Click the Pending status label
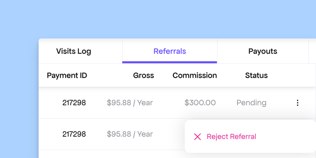Screen dimensions: 316x158 (x=251, y=103)
